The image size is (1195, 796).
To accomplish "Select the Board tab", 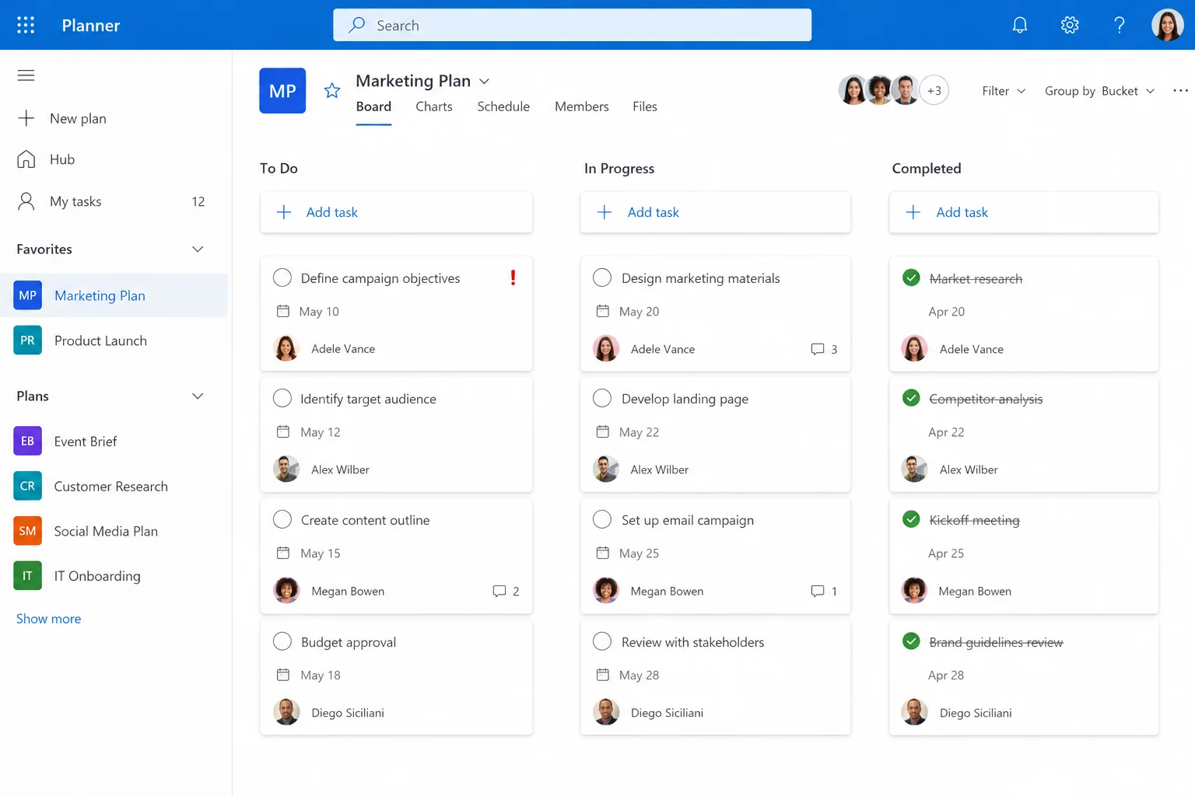I will click(x=373, y=106).
